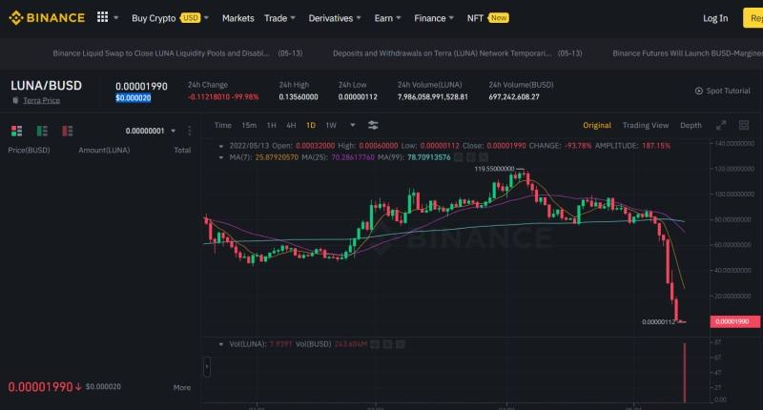Image resolution: width=763 pixels, height=410 pixels.
Task: Select the 1D chart interval
Action: [311, 126]
